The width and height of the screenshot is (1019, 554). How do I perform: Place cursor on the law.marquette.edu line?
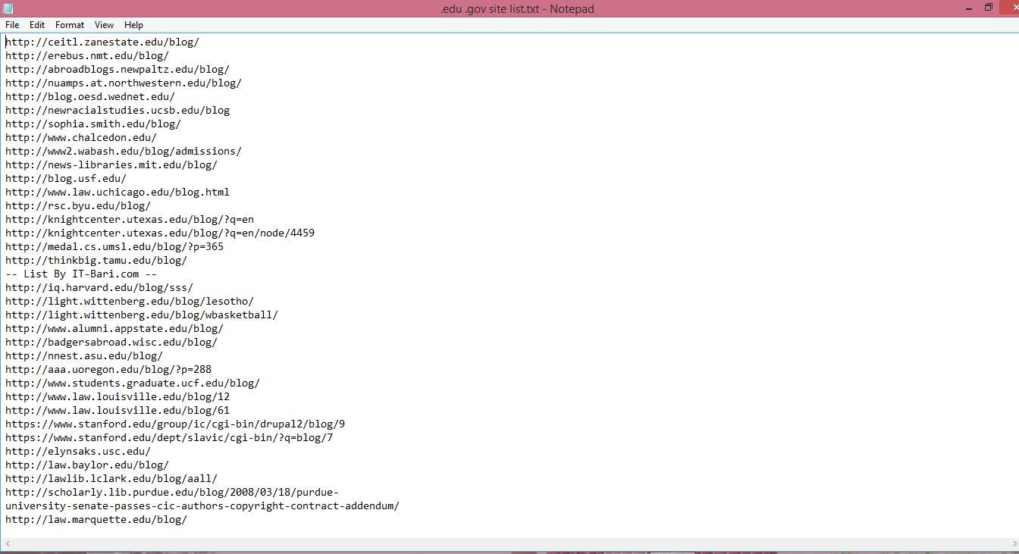[x=96, y=520]
